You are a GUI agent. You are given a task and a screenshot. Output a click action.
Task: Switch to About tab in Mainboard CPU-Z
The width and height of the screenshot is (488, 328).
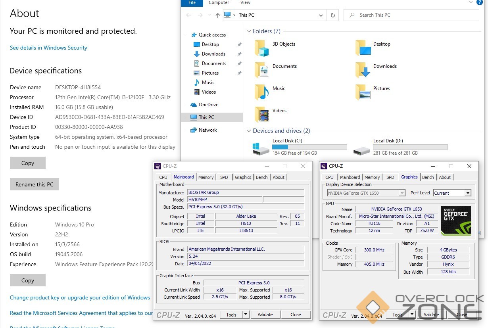point(279,177)
